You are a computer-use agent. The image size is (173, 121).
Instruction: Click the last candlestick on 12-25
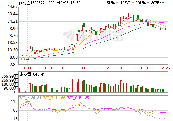click(165, 30)
